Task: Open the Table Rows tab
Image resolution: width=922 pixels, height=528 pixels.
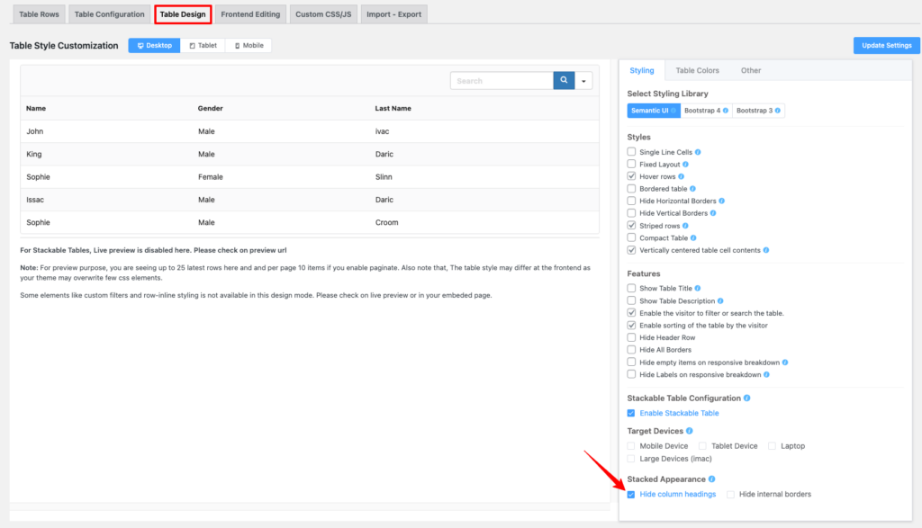Action: coord(39,14)
